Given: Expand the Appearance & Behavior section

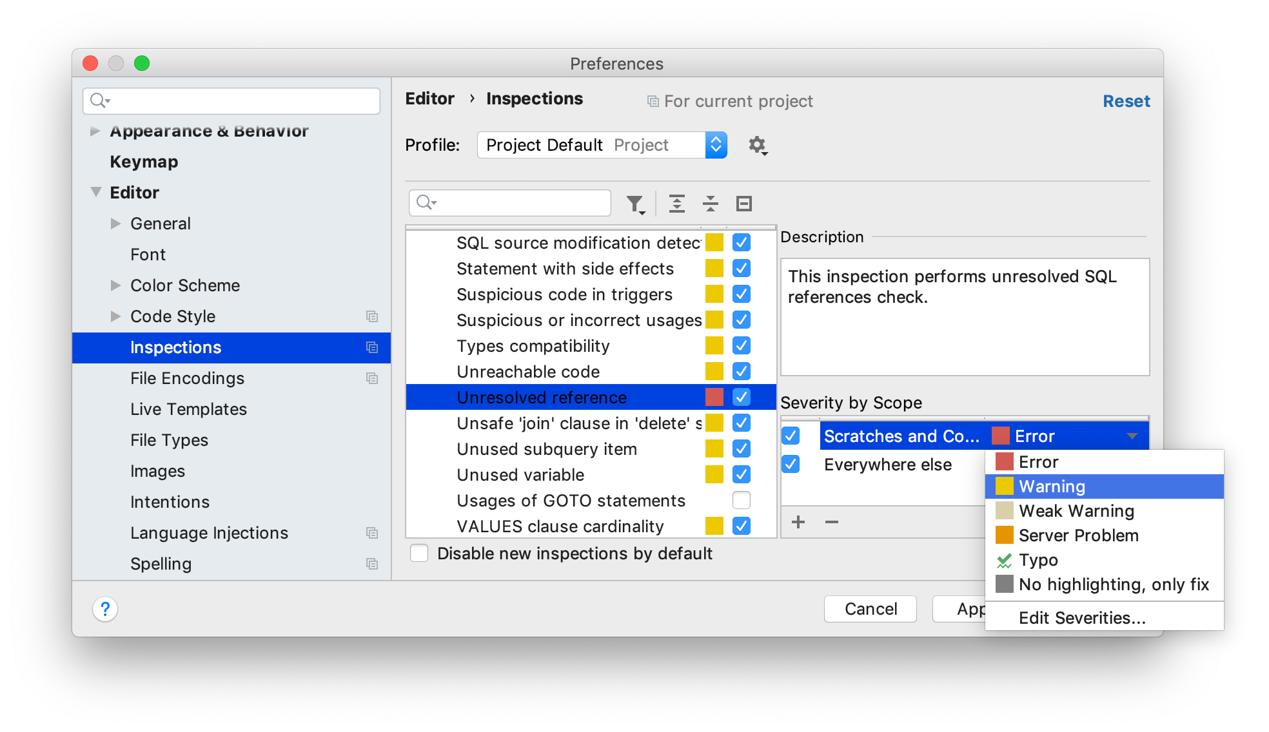Looking at the screenshot, I should [95, 131].
